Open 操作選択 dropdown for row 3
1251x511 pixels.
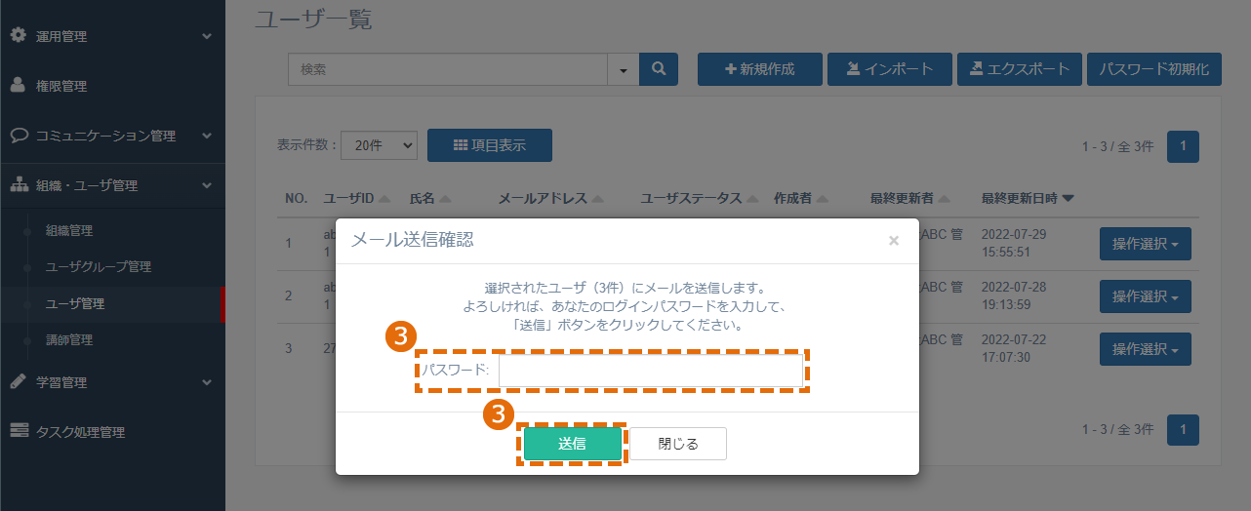click(x=1146, y=349)
